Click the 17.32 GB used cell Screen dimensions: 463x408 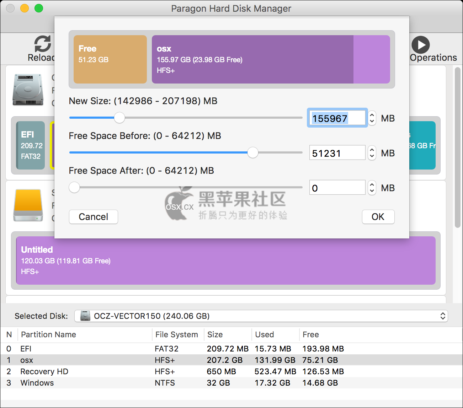click(272, 383)
